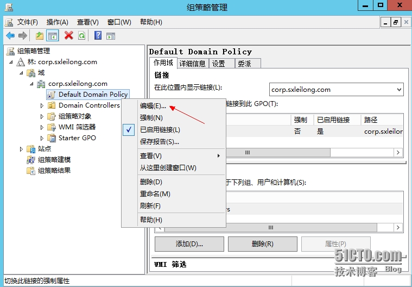Click the Up one level folder icon
The width and height of the screenshot is (412, 287).
40,35
